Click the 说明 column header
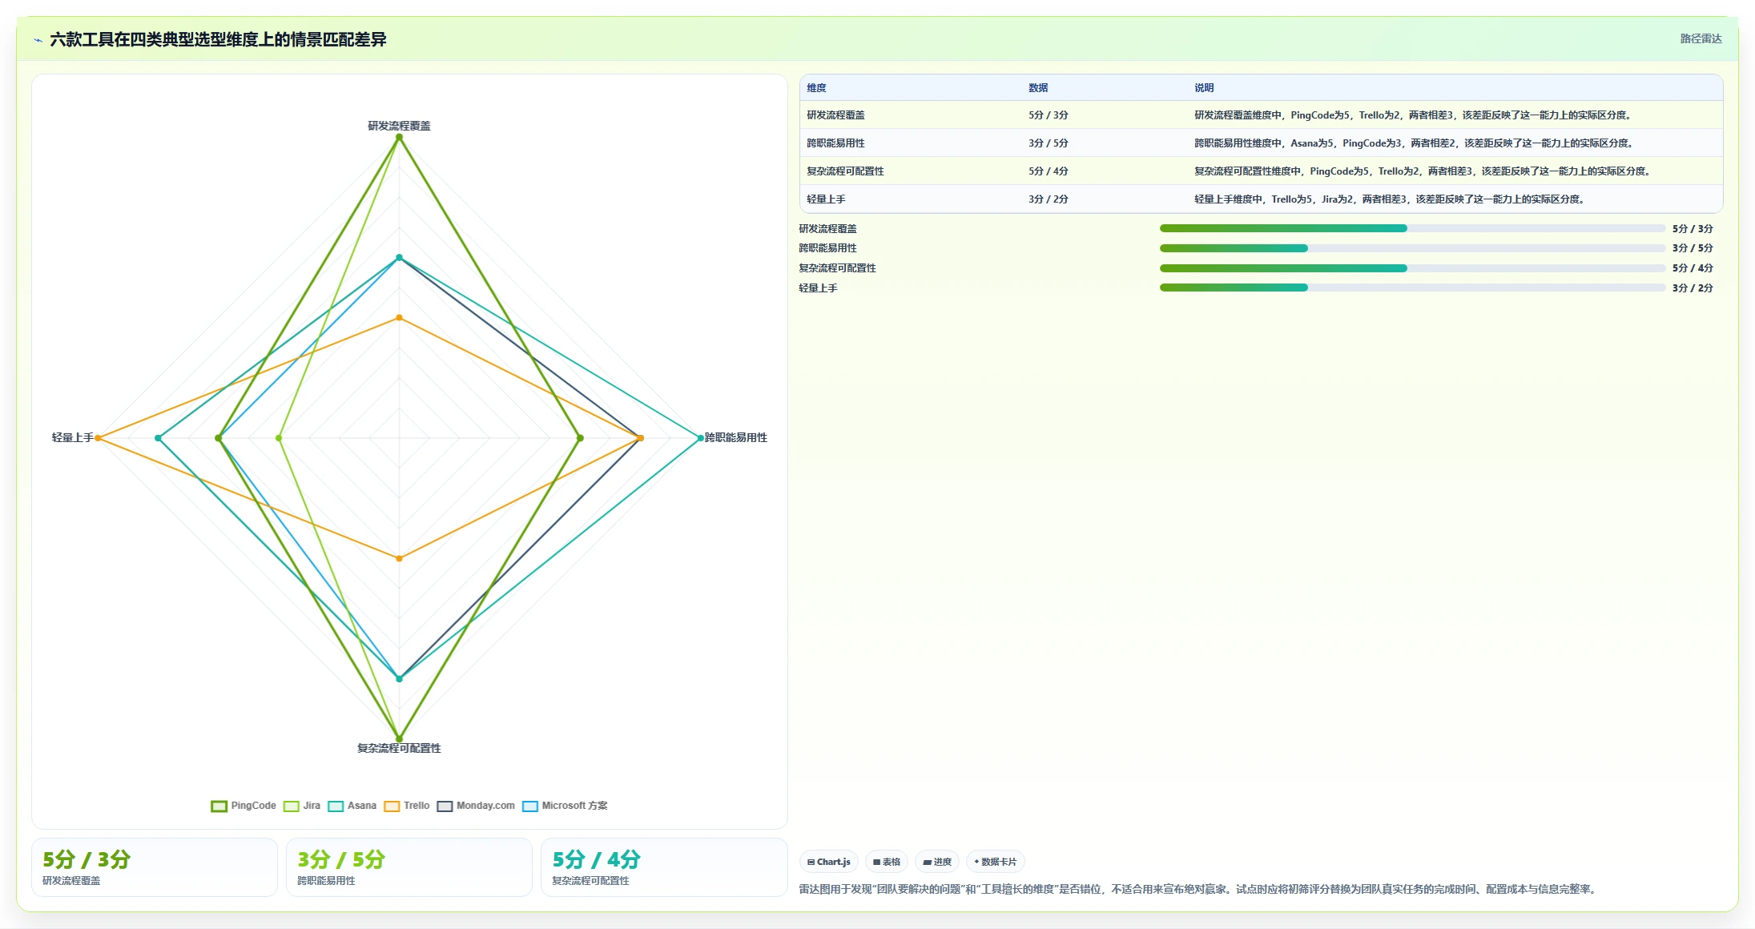 click(x=1204, y=88)
